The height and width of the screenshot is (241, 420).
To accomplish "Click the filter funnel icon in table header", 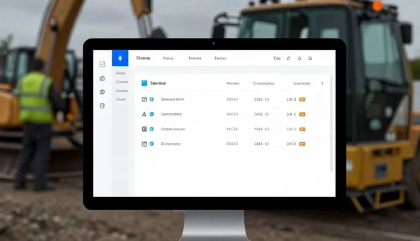I will click(x=322, y=83).
